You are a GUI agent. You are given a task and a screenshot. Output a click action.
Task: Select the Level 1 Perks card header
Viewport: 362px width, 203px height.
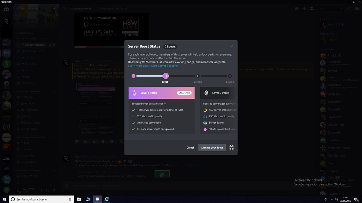click(161, 93)
